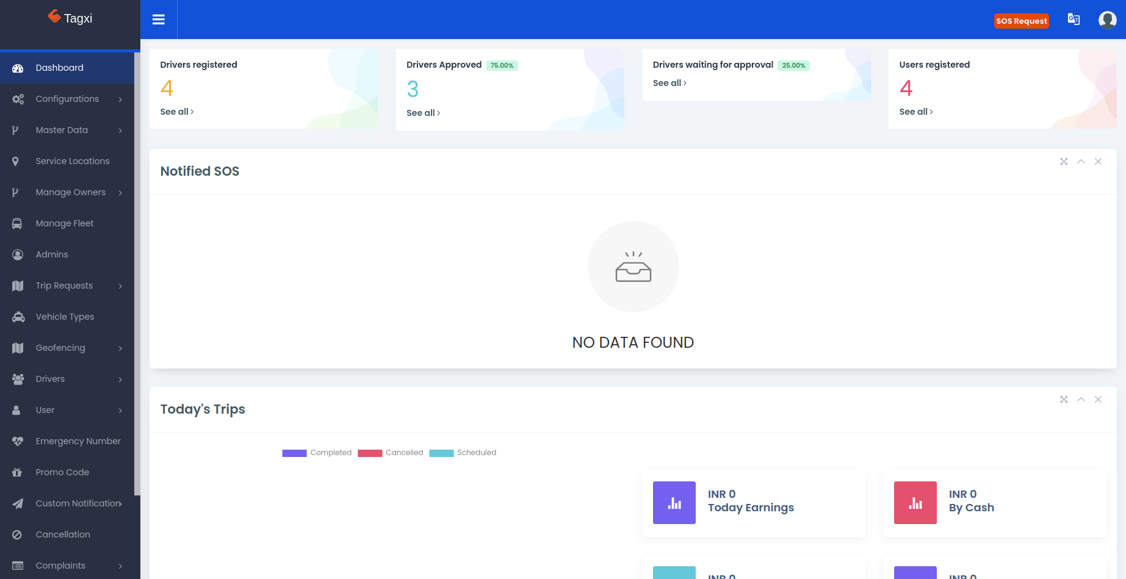Open Promo Code in sidebar

[62, 472]
